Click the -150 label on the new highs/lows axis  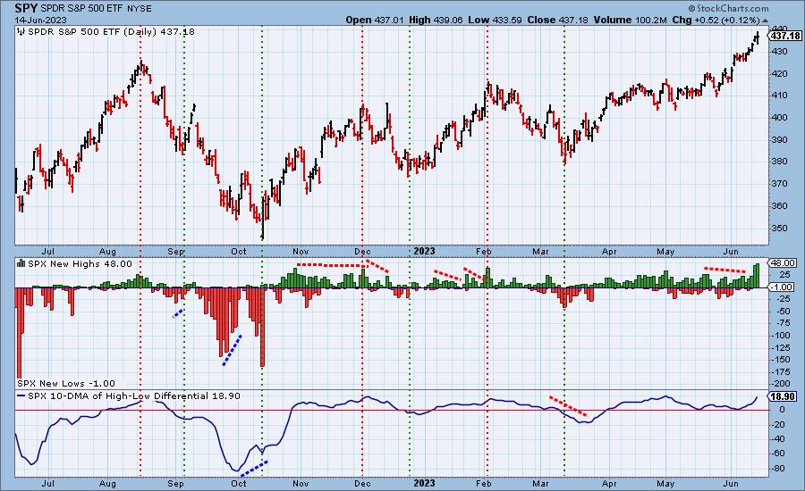coord(781,360)
